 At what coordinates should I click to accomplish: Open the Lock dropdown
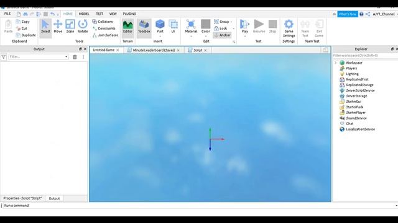point(234,28)
